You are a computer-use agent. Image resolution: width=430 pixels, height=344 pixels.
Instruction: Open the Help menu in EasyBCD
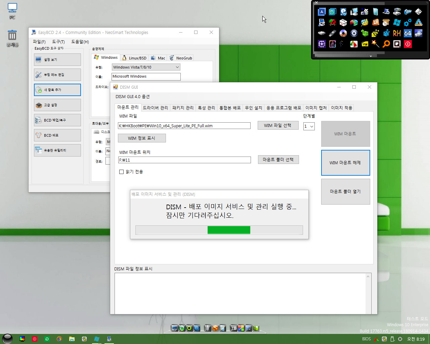pyautogui.click(x=80, y=42)
